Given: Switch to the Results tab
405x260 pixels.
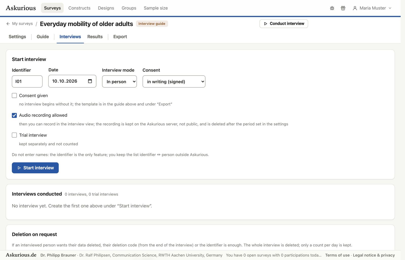Looking at the screenshot, I should pos(95,37).
